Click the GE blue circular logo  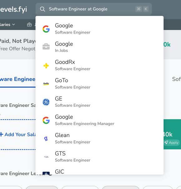tap(46, 102)
